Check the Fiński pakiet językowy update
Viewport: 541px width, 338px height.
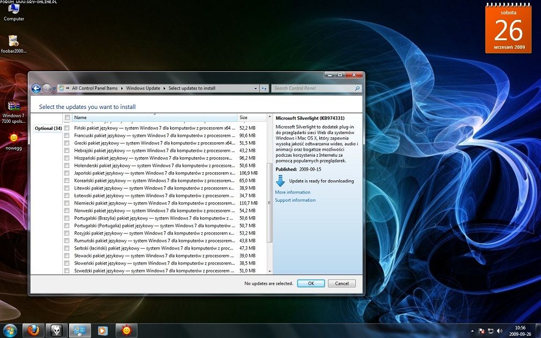[x=67, y=128]
